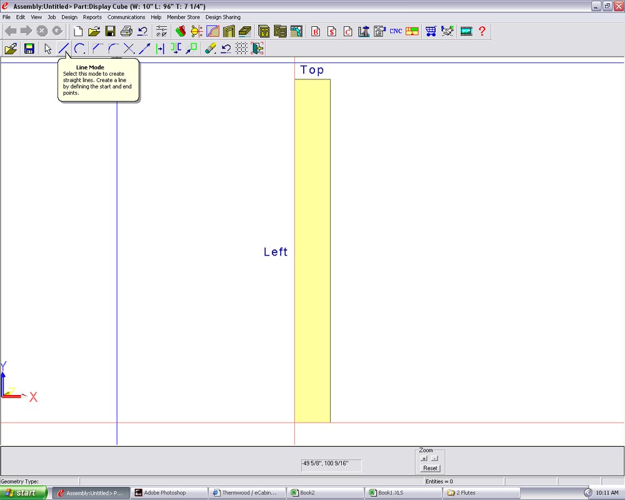This screenshot has width=625, height=500.
Task: Open the room floor plan layout icon
Action: pyautogui.click(x=296, y=31)
